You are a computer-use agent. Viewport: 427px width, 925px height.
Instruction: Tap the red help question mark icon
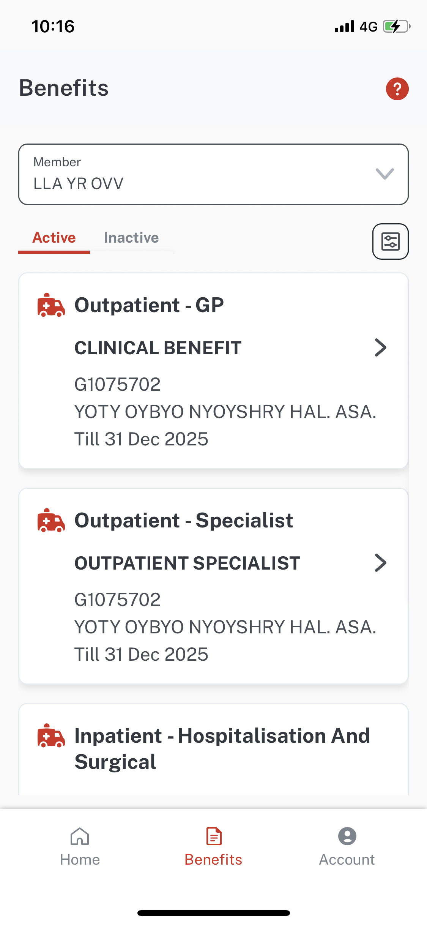point(397,89)
